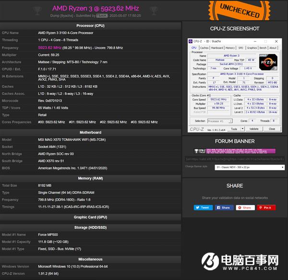Click the UNCHECKED orange badge
The width and height of the screenshot is (288, 280).
[240, 11]
